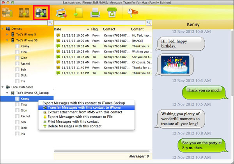Click the backup messages to local database toolbar icon
The width and height of the screenshot is (234, 164).
[x=7, y=12]
